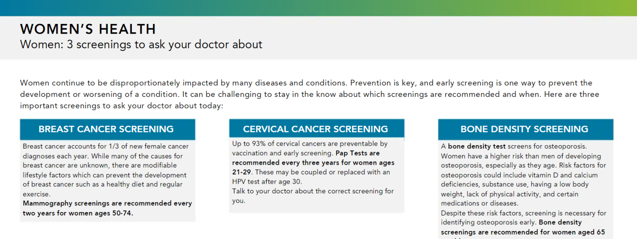Click the BONE DENSITY SCREENING header
637x239 pixels.
(526, 129)
